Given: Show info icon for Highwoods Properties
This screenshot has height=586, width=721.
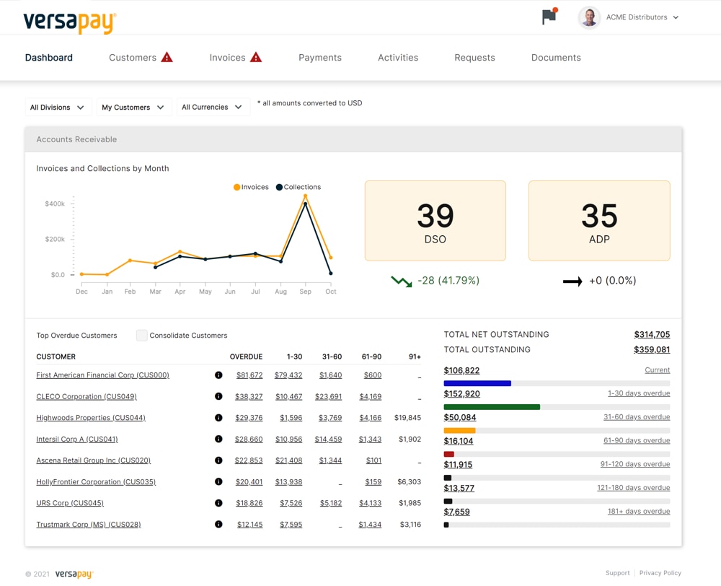Looking at the screenshot, I should 218,418.
